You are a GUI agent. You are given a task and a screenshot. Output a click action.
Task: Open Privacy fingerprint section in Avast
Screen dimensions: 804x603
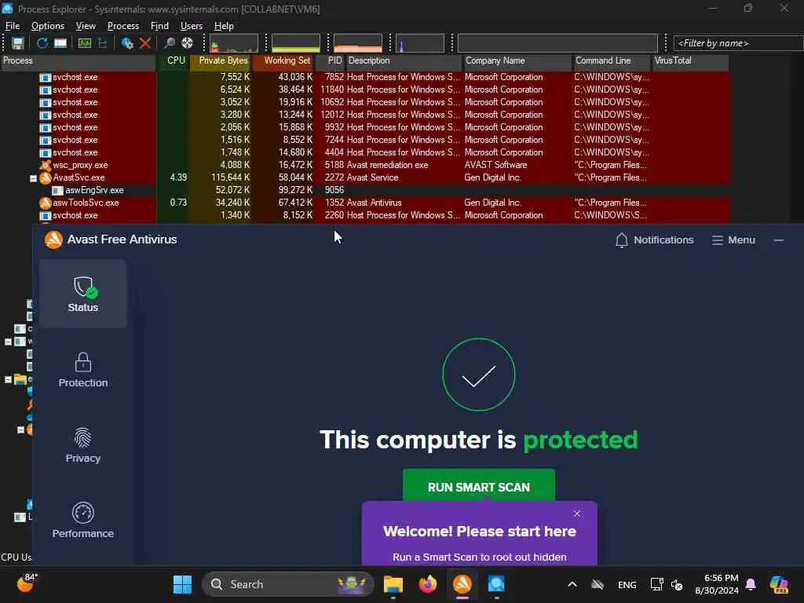83,445
